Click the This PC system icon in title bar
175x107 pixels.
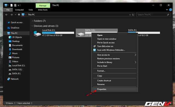click(6, 5)
